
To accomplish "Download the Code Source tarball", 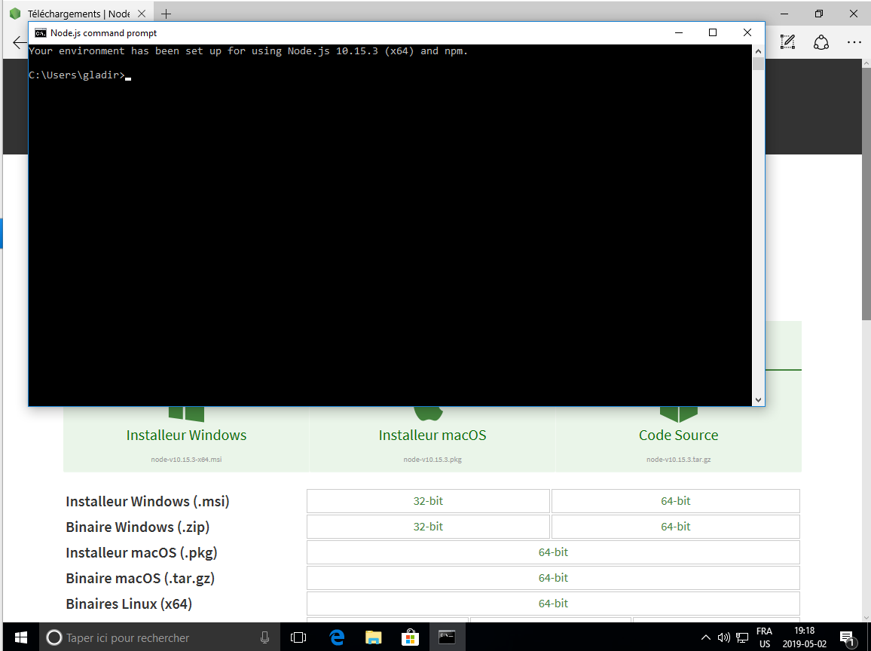I will [678, 435].
